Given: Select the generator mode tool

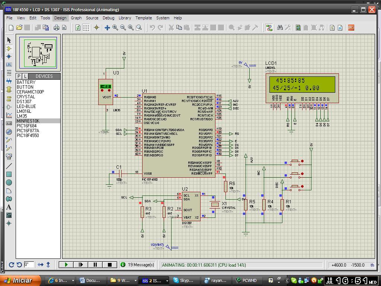Looking at the screenshot, I should (x=9, y=131).
